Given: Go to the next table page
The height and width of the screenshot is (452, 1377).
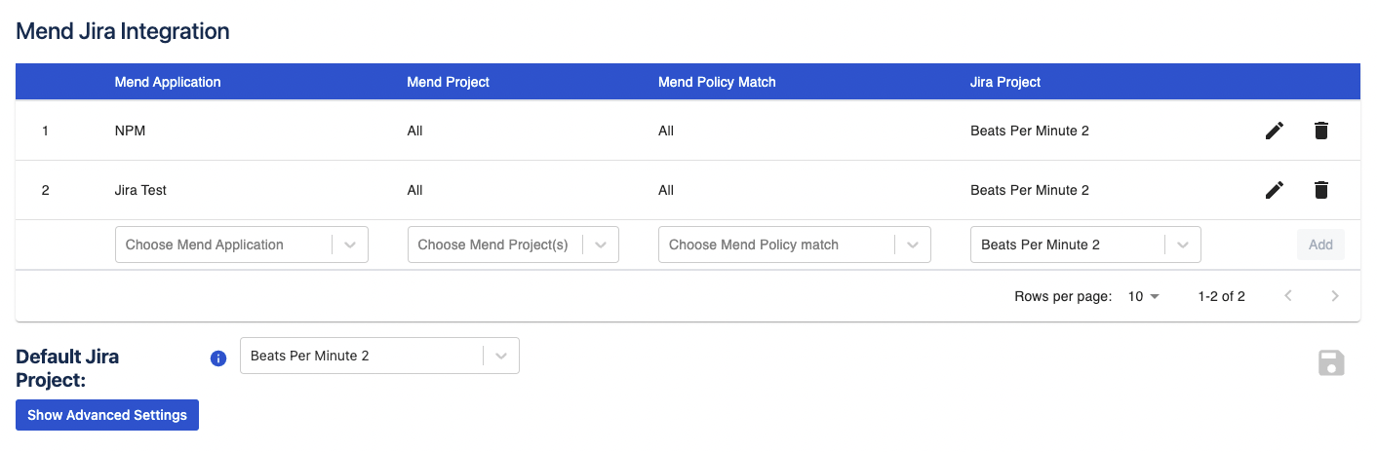Looking at the screenshot, I should [x=1335, y=296].
